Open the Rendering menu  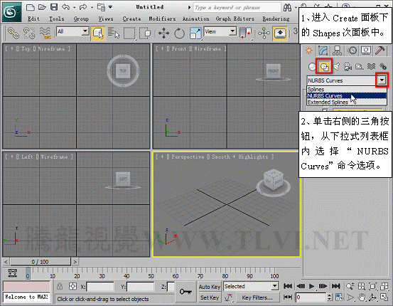276,19
